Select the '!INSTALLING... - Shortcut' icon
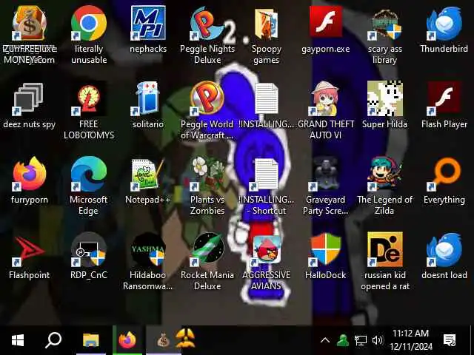Screen dimensions: 474x355 point(267,175)
